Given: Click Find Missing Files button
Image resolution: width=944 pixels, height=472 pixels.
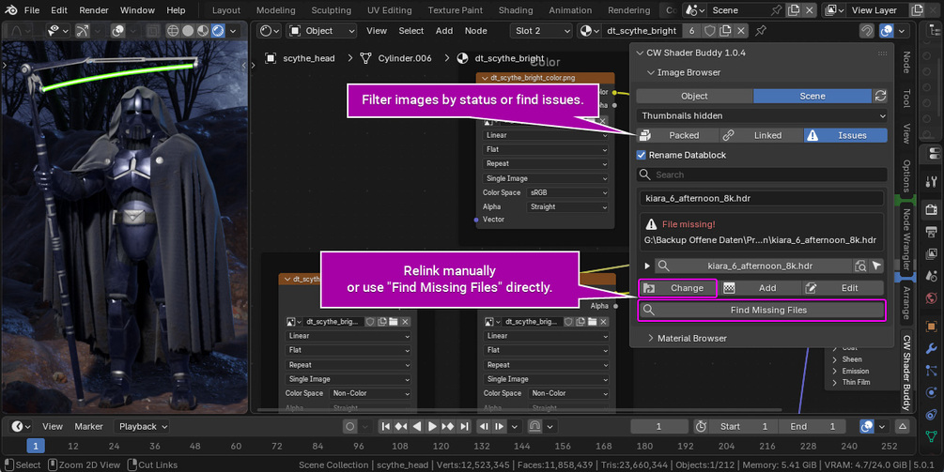Looking at the screenshot, I should (x=762, y=311).
